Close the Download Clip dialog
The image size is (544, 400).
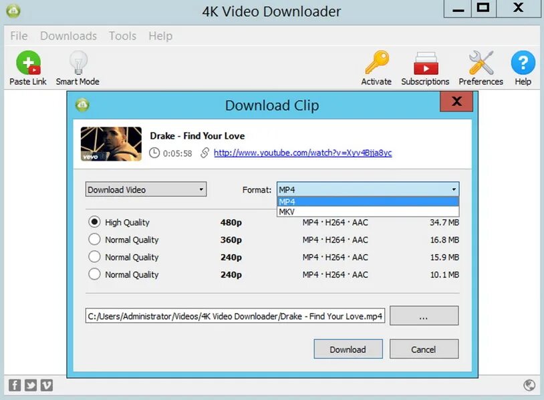456,101
